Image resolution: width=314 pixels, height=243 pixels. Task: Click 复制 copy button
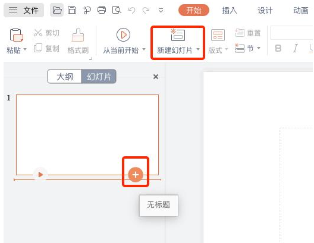tap(46, 48)
